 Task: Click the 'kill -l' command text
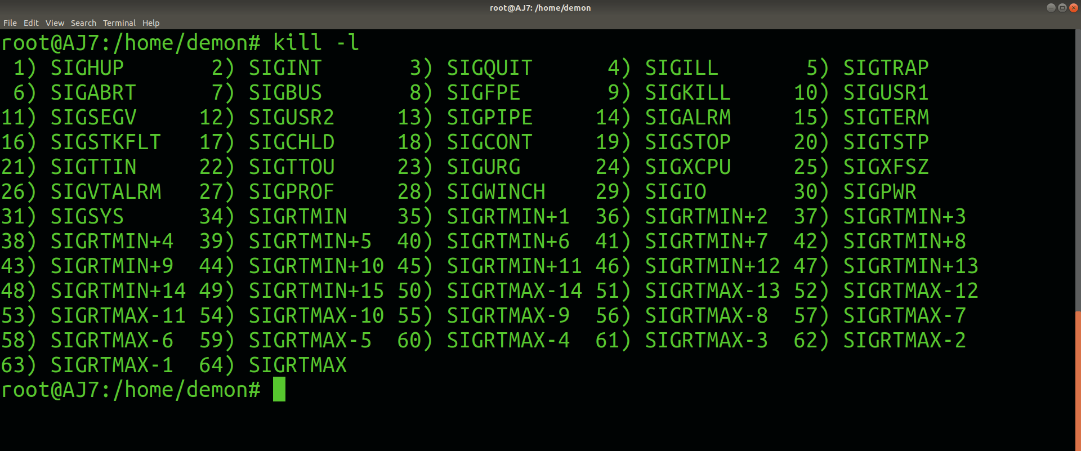coord(316,43)
